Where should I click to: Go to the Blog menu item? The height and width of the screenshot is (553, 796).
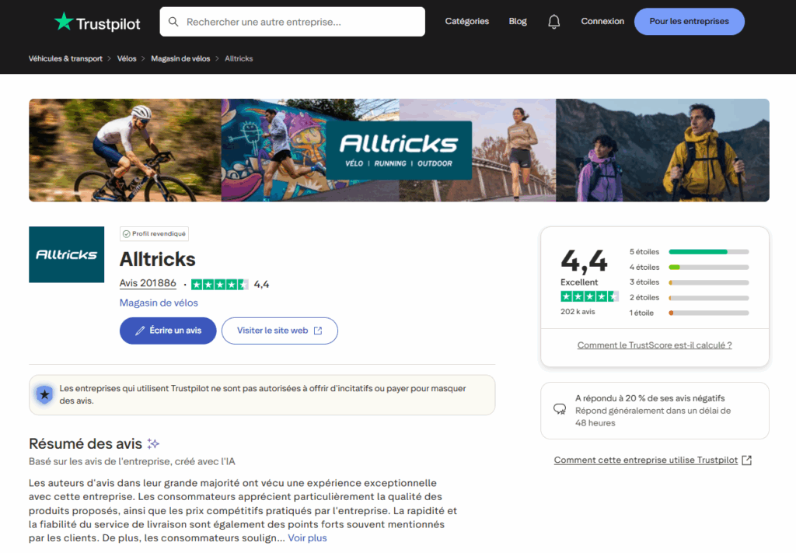point(518,22)
